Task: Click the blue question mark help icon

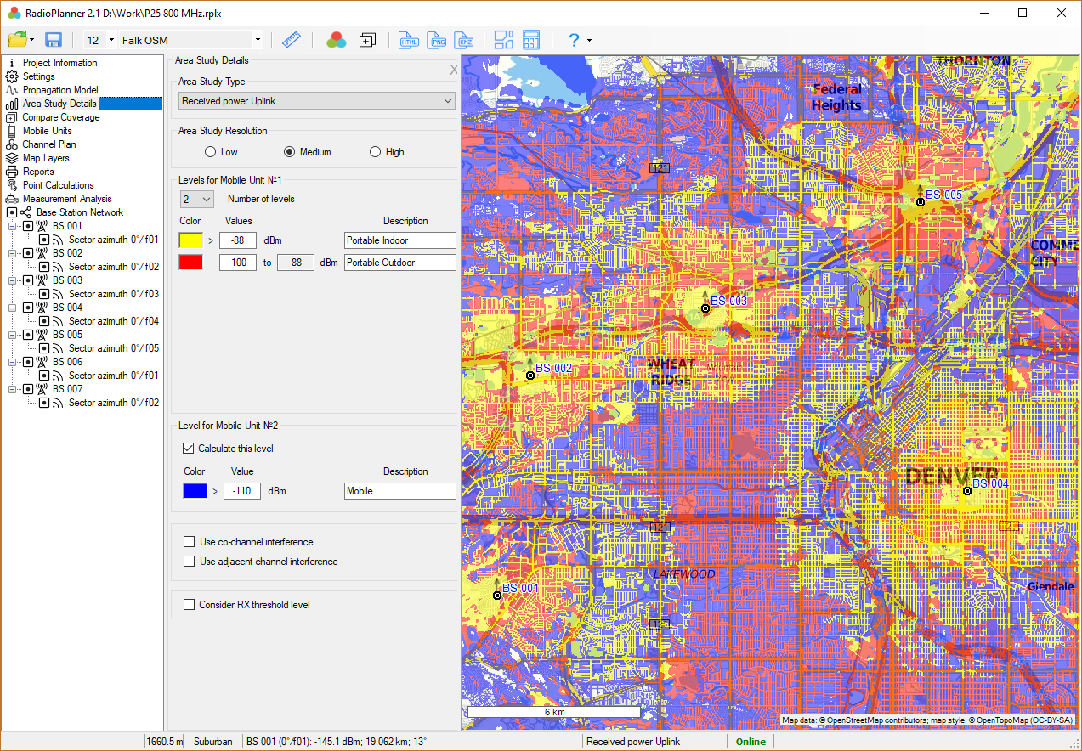Action: [574, 40]
